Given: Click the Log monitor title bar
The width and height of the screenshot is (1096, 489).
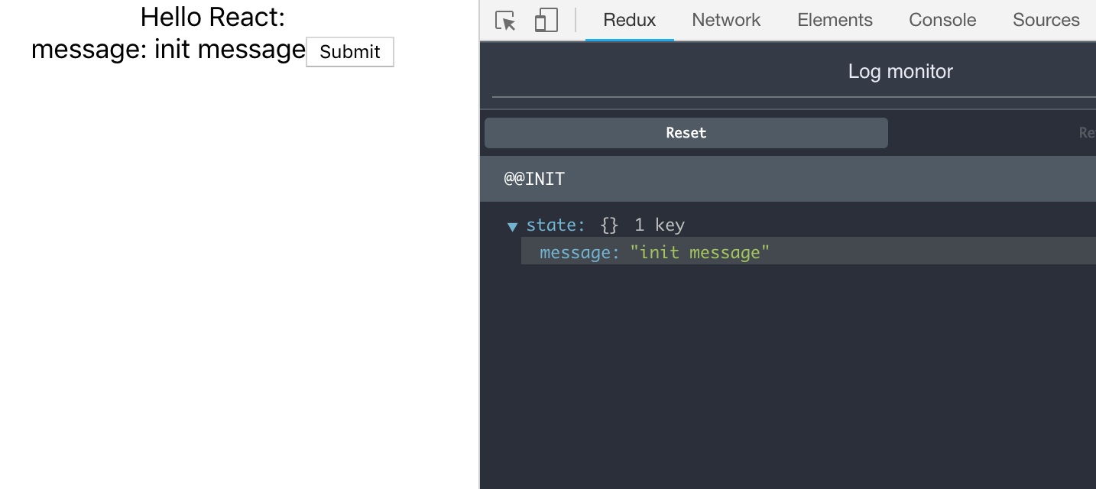Looking at the screenshot, I should (x=900, y=71).
